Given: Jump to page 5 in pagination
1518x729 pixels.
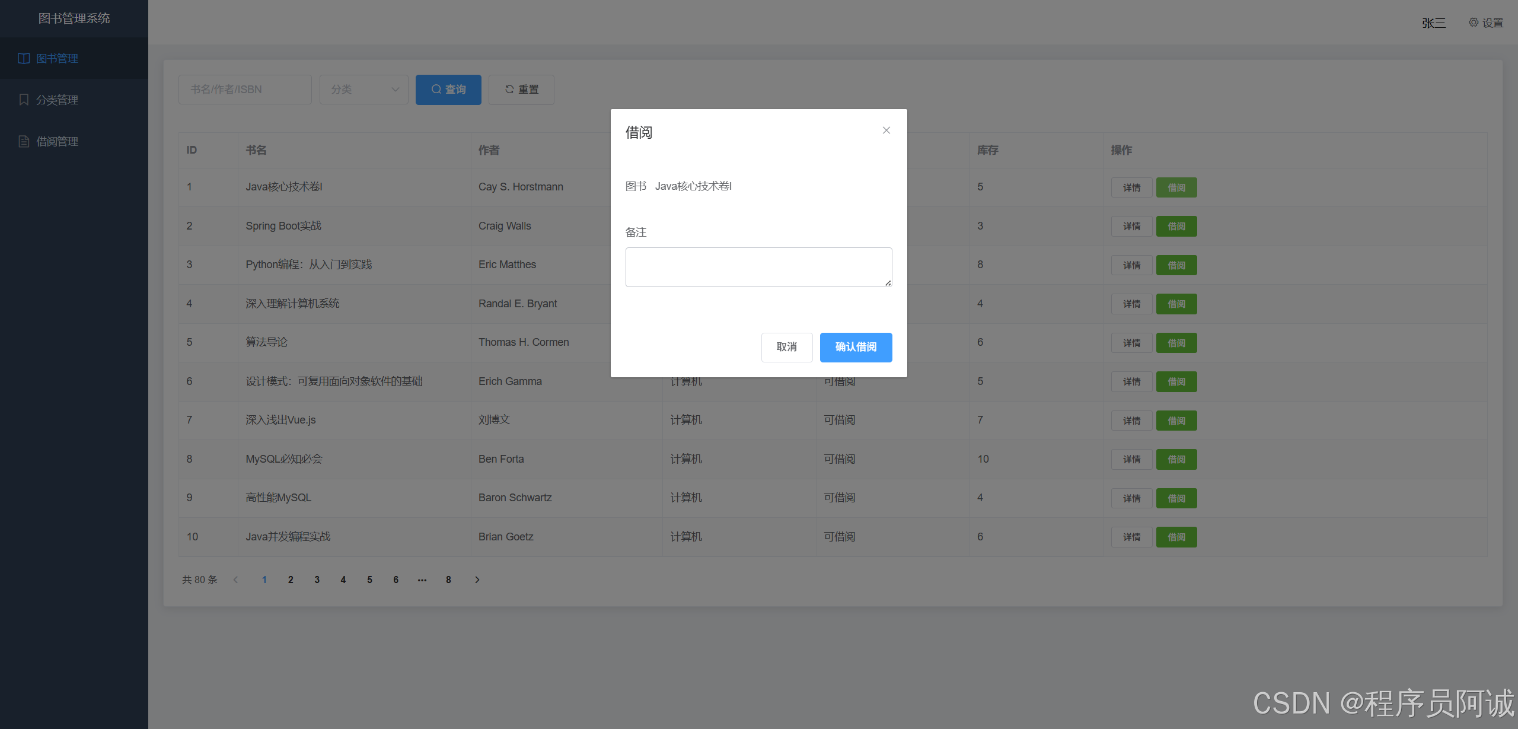Looking at the screenshot, I should (369, 580).
